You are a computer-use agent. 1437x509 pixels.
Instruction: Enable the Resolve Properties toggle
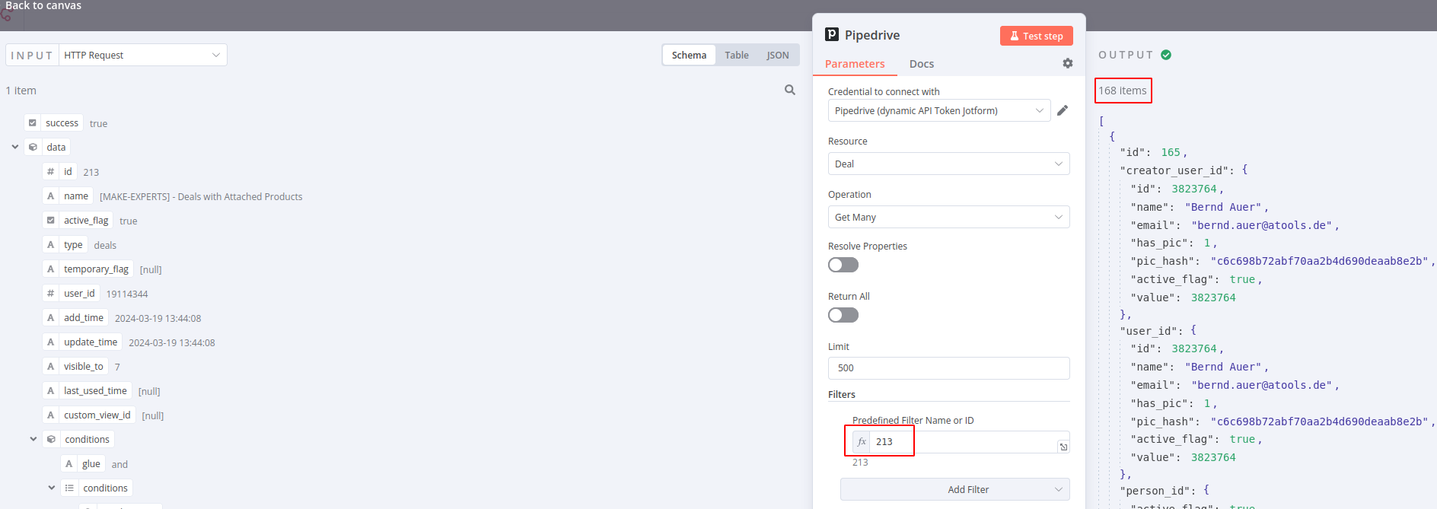click(x=843, y=265)
